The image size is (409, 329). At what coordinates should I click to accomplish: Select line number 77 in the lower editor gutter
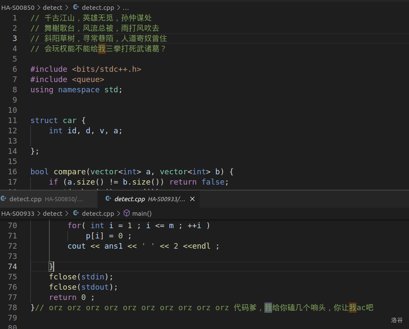12,297
